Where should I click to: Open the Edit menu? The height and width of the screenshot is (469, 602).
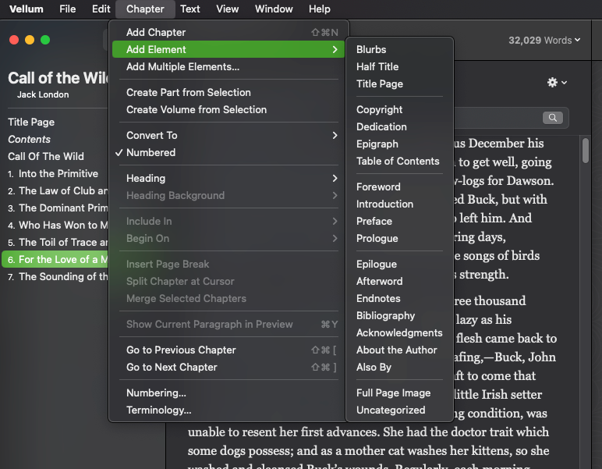(101, 9)
